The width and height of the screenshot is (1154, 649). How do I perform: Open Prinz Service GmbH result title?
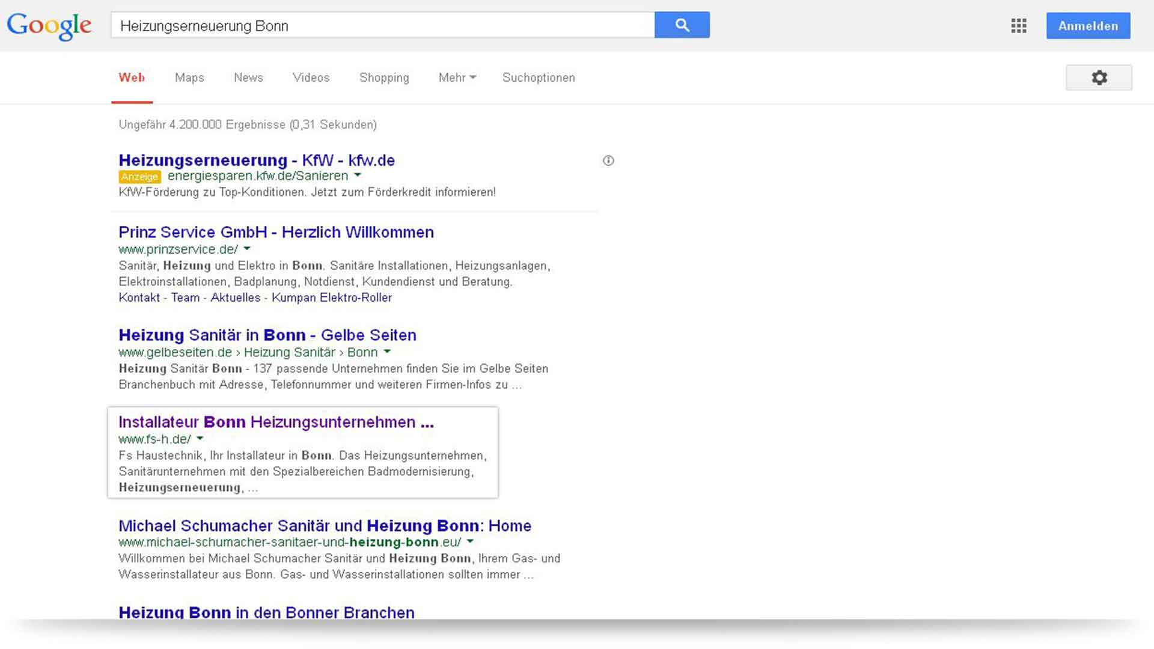point(276,232)
